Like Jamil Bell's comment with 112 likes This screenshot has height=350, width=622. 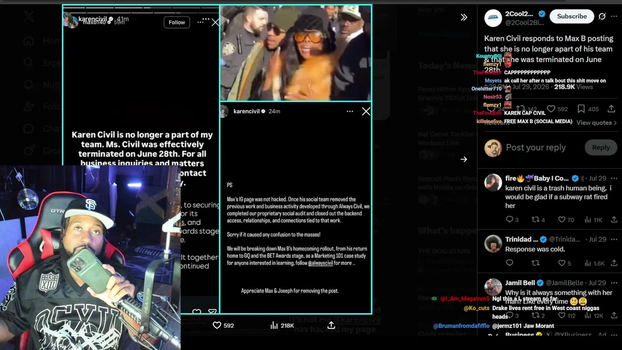click(x=566, y=316)
